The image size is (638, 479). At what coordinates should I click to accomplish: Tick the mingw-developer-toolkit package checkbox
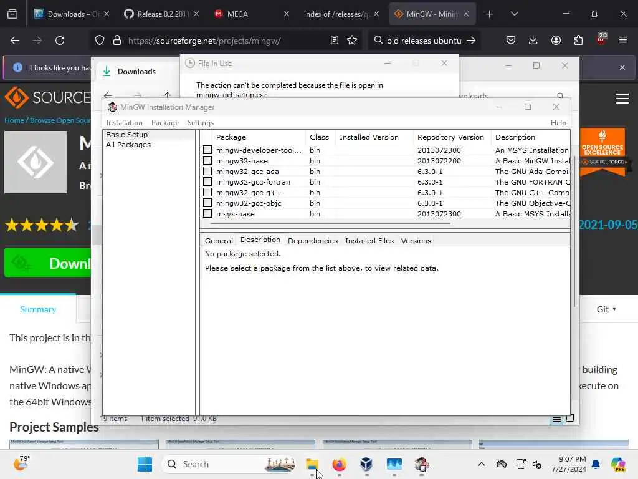click(x=207, y=150)
